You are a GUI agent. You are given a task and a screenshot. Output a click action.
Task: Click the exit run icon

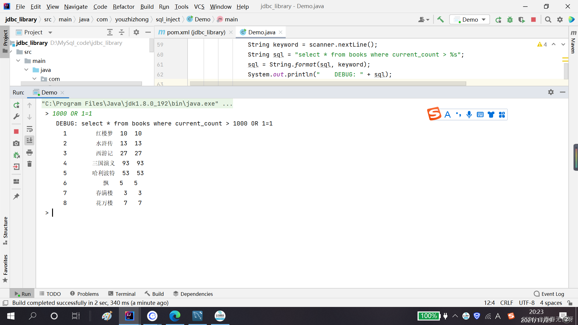[16, 167]
